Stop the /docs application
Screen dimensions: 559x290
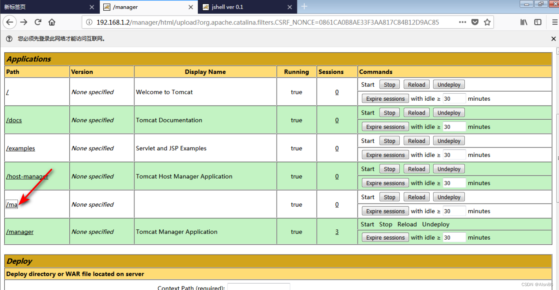389,113
